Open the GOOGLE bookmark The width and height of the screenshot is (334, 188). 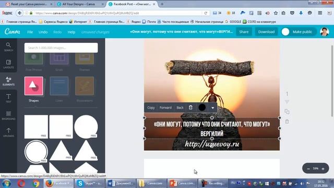coord(233,22)
